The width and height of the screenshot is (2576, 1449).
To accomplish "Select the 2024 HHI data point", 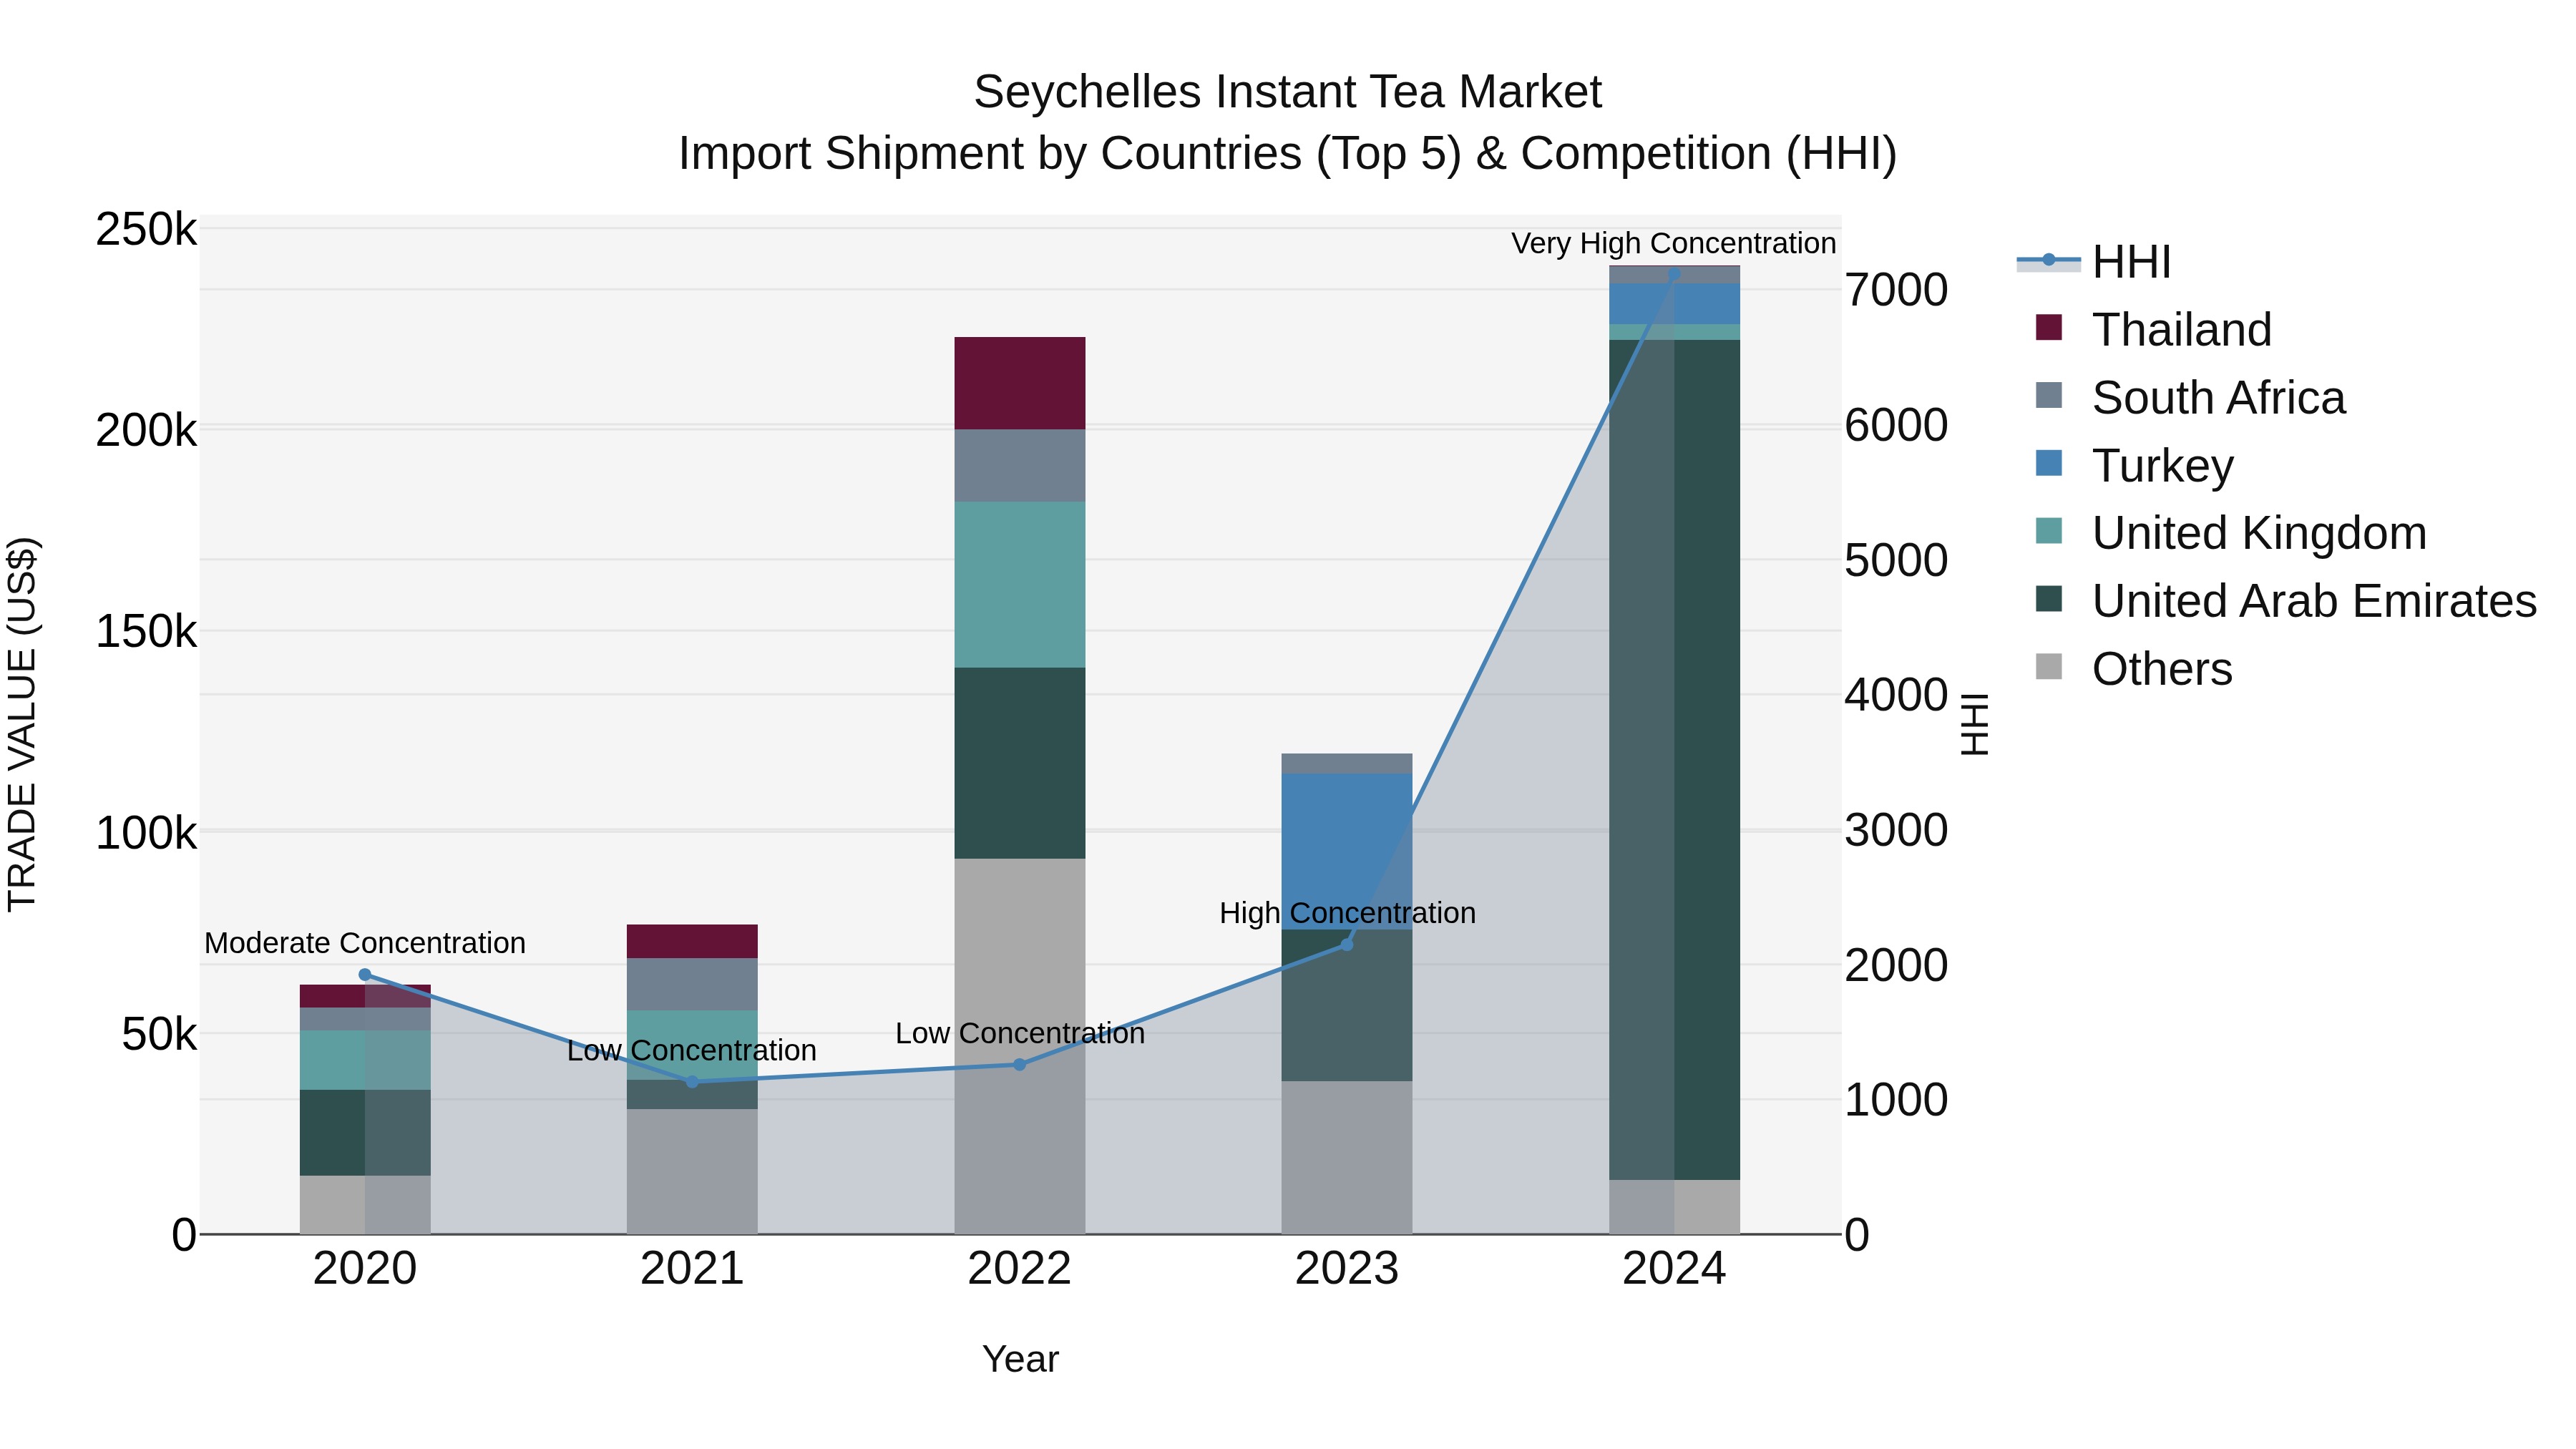I will [1674, 274].
